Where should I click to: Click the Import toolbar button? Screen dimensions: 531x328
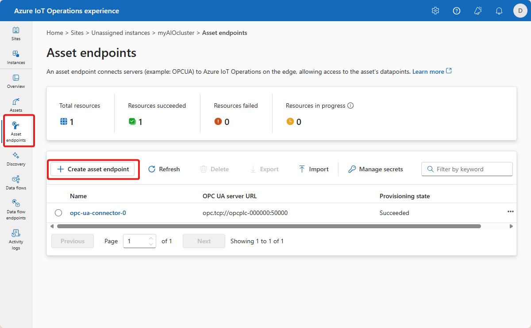314,169
